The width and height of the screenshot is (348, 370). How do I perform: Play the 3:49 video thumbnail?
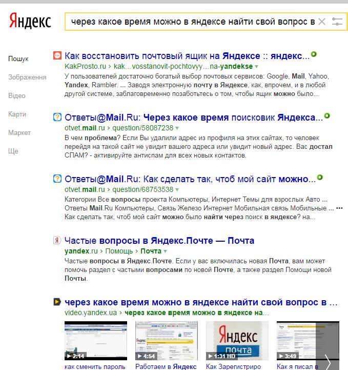pos(296,341)
